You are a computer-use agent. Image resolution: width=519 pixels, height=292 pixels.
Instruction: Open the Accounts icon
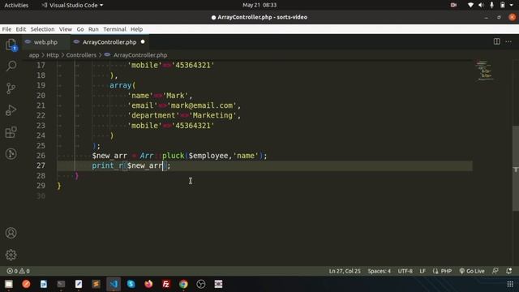click(x=11, y=233)
